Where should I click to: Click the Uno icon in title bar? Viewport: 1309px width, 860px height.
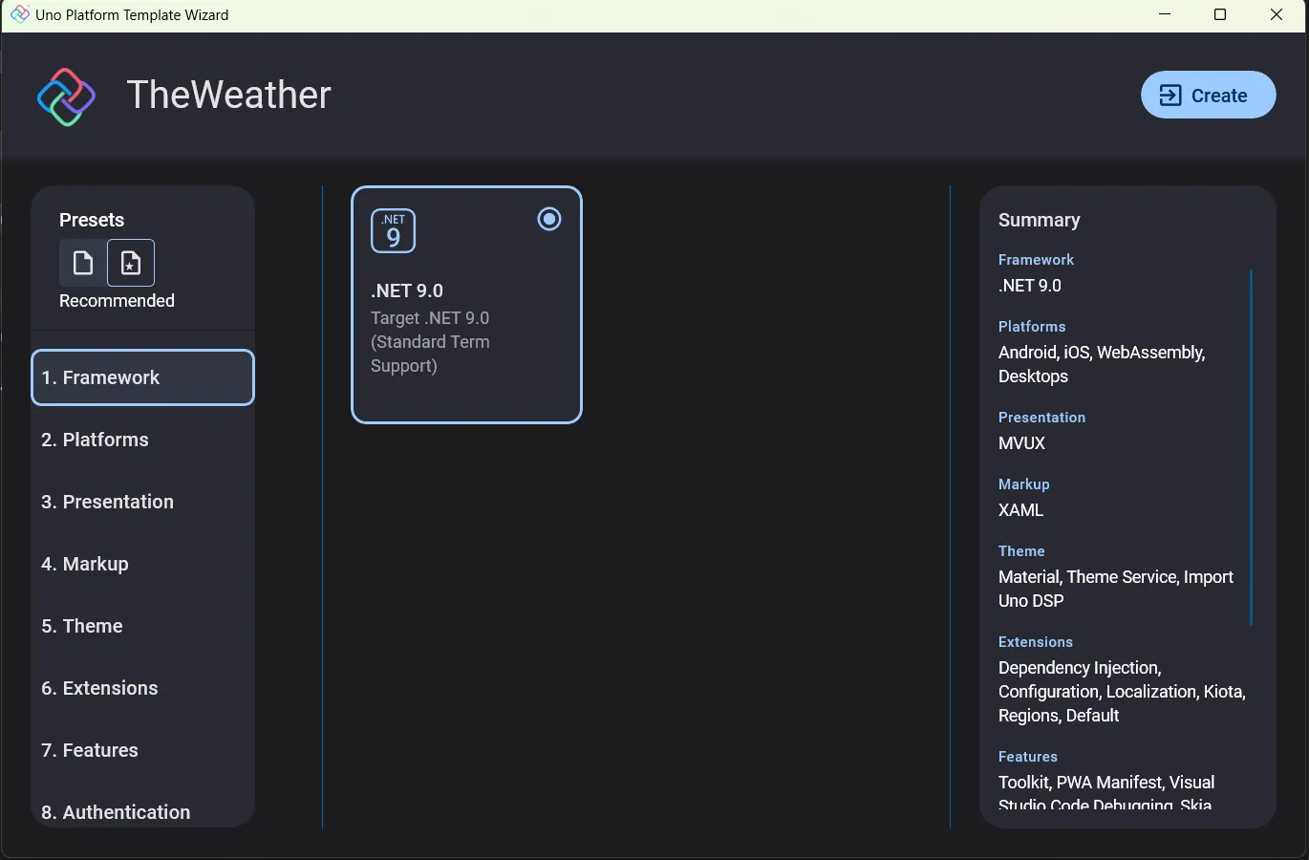pos(19,14)
